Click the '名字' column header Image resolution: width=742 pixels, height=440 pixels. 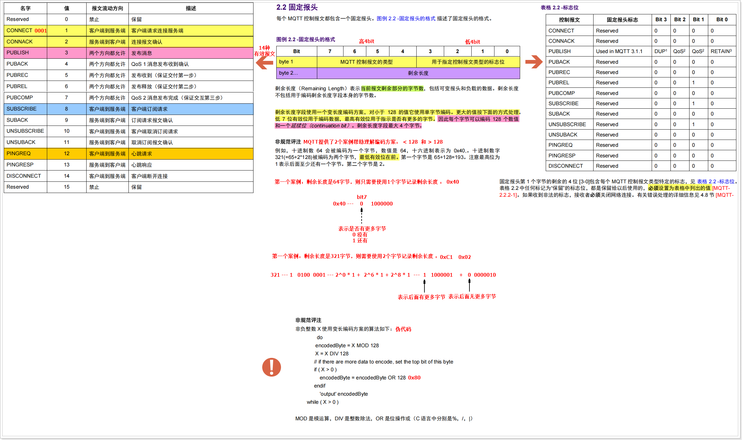(x=25, y=8)
